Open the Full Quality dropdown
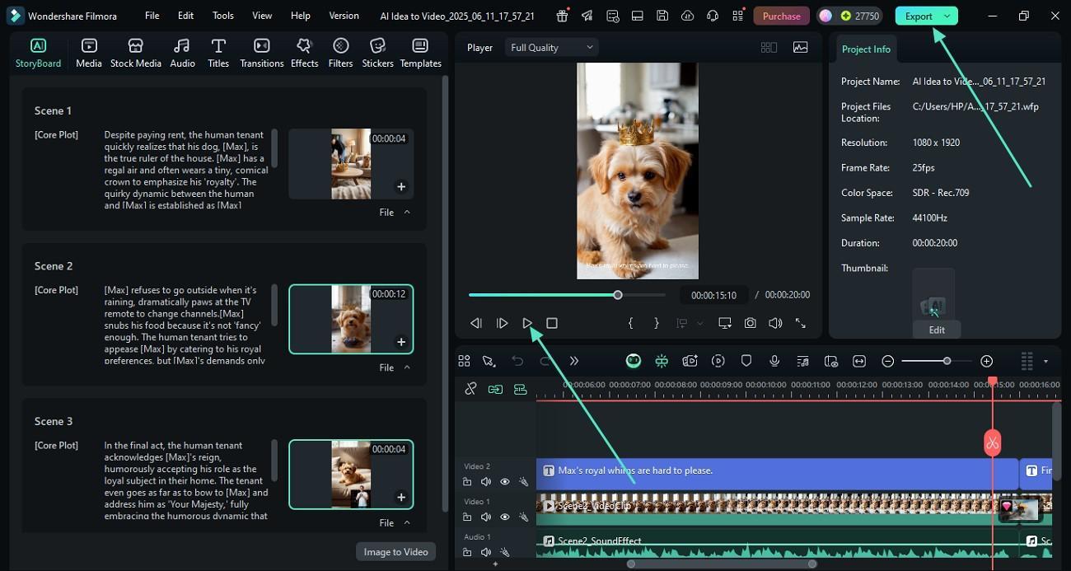 551,48
